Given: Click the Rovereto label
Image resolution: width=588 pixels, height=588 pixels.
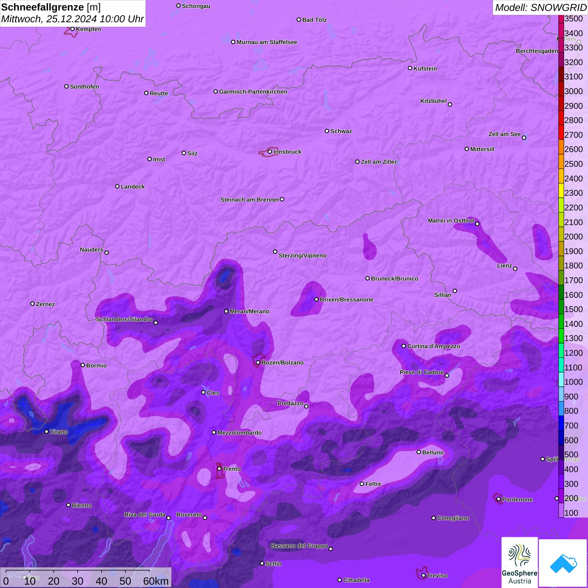Looking at the screenshot, I should (189, 514).
